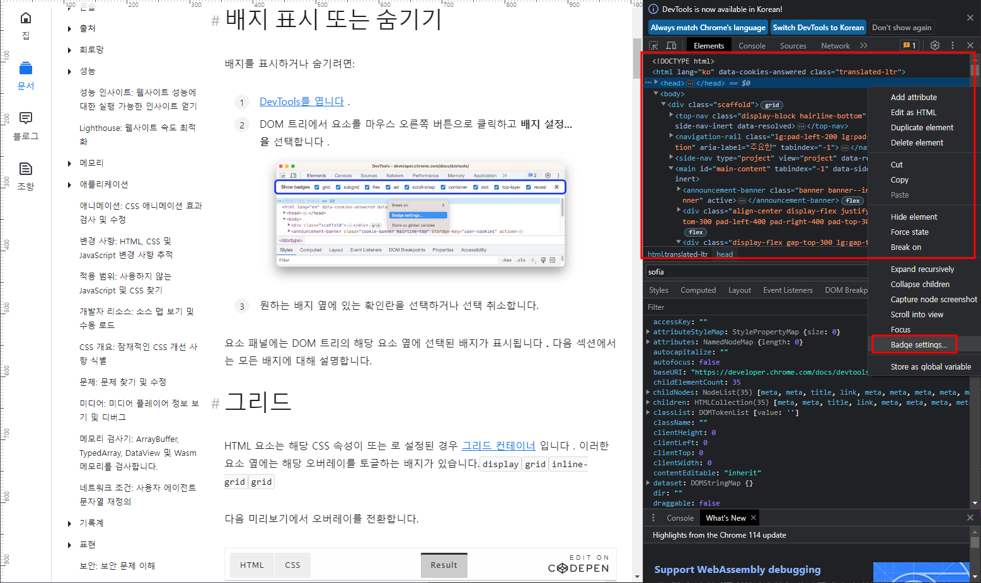Screen dimensions: 981x583
Task: Dismiss the Korean language infobar
Action: (970, 18)
